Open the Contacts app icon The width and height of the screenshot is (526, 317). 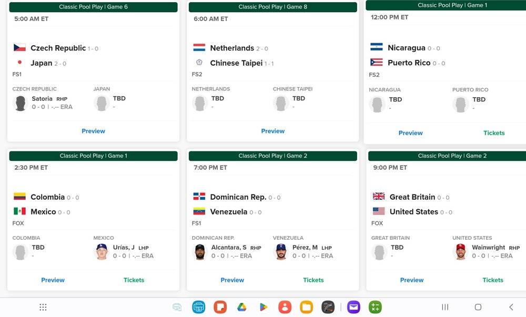[285, 307]
